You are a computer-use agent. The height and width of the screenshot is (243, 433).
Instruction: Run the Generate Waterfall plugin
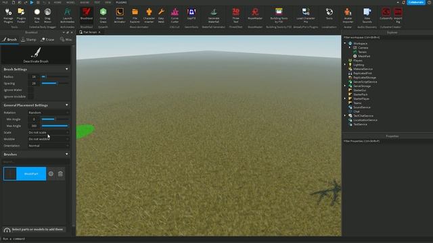click(214, 16)
